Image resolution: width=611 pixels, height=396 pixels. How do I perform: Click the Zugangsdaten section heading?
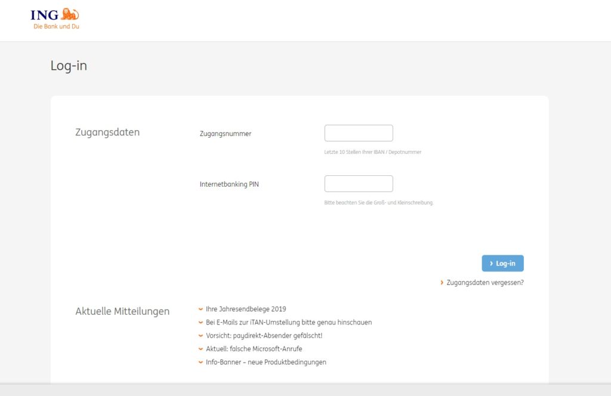coord(107,132)
